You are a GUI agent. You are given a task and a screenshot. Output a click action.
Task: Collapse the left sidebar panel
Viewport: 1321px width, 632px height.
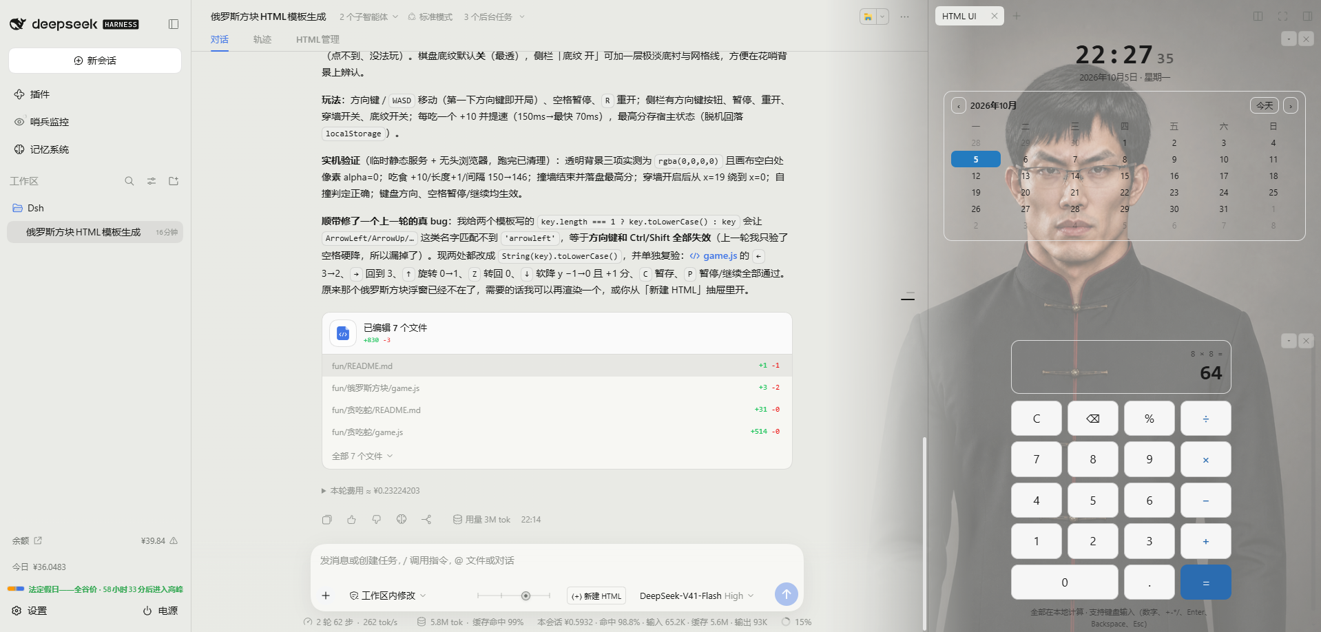174,24
